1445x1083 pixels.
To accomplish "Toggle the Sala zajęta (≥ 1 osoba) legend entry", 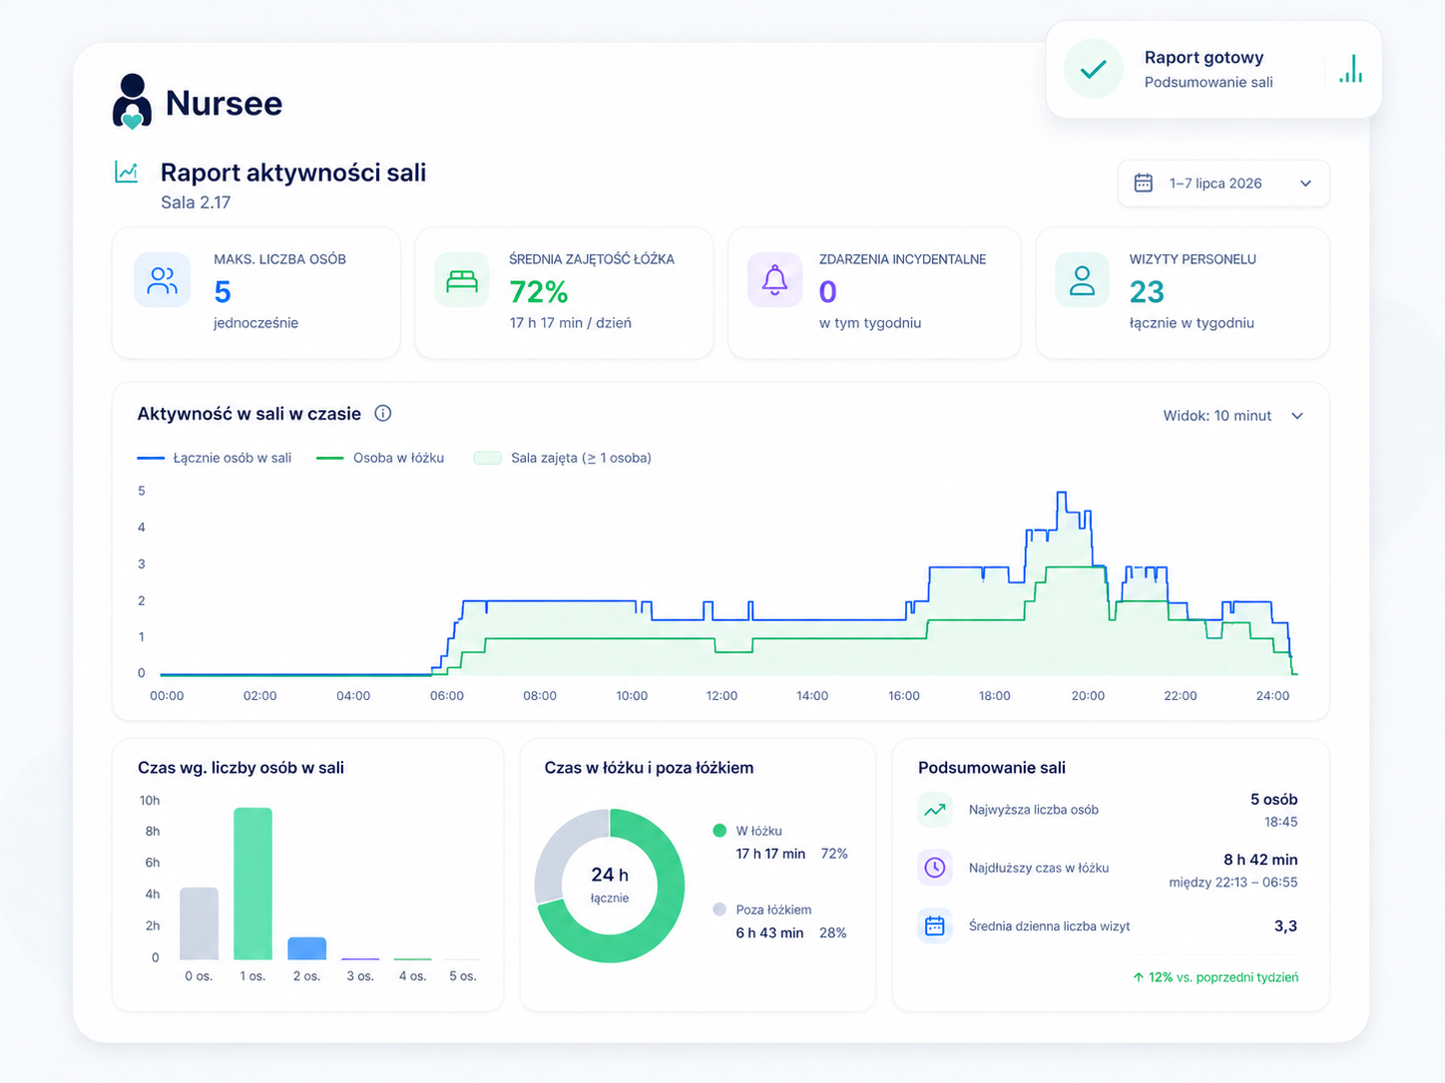I will coord(563,458).
